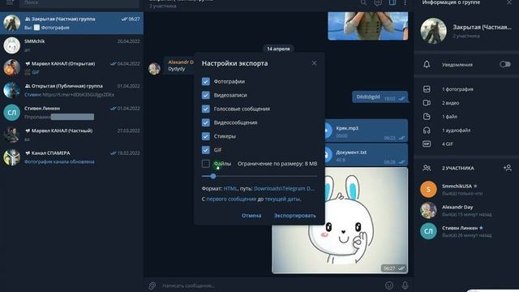
Task: Click the notifications bell icon
Action: [x=427, y=64]
